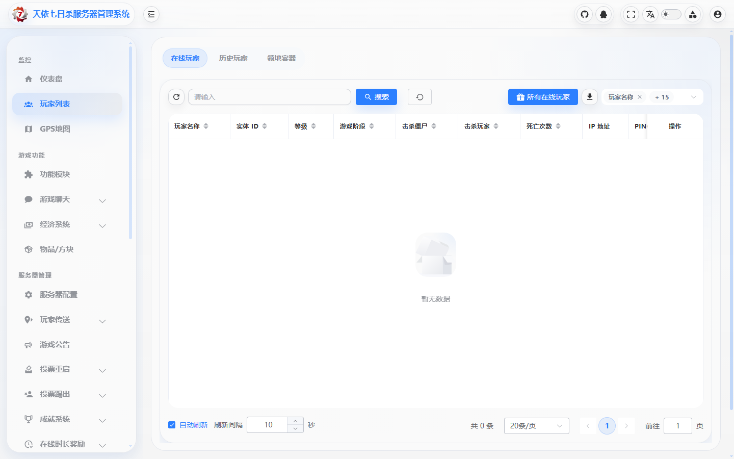Sort by 等级 column

(x=313, y=126)
